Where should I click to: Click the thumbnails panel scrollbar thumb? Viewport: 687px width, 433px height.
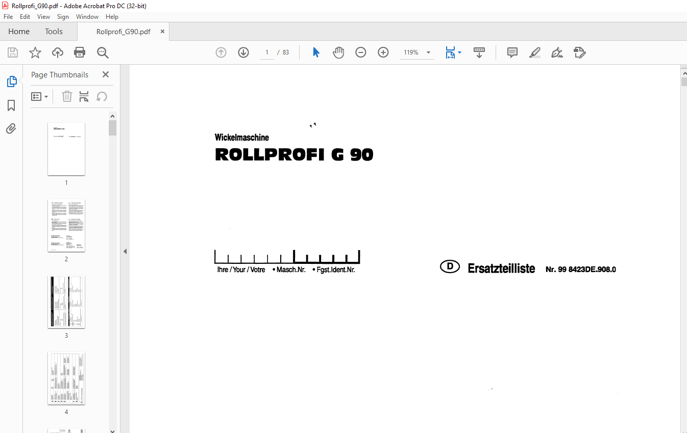pyautogui.click(x=113, y=127)
